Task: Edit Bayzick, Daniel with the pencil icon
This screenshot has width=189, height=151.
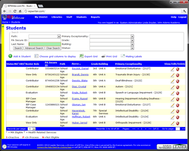Action: tap(173, 69)
